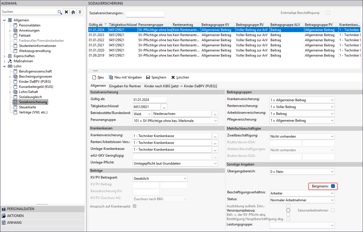Image resolution: width=363 pixels, height=232 pixels.
Task: Click the search magnifier icon
Action: tap(60, 12)
